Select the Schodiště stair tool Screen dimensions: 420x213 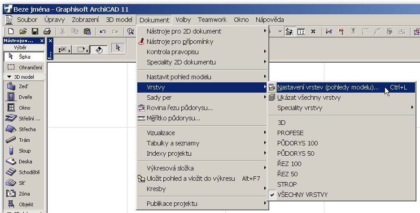(x=24, y=172)
